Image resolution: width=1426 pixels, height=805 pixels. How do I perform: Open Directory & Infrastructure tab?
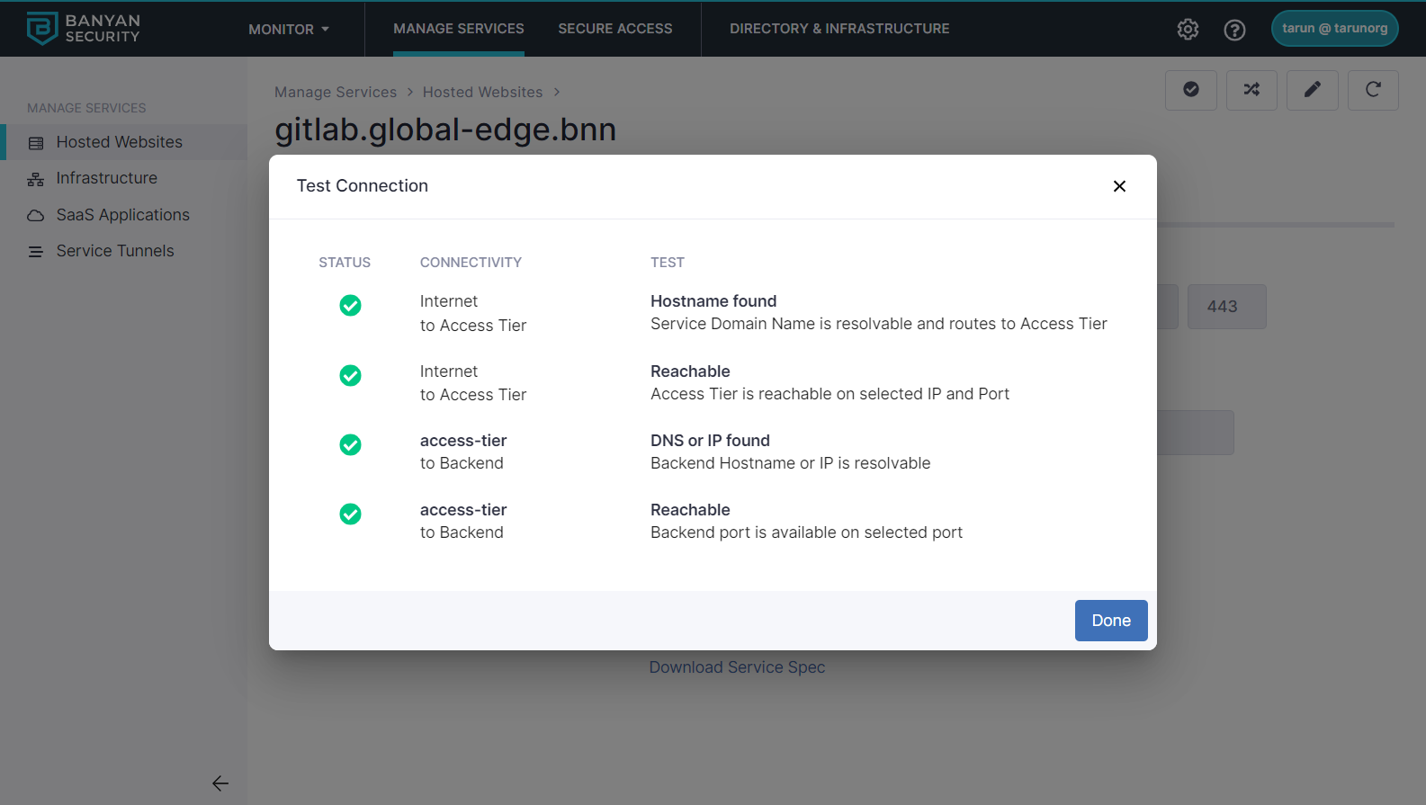pos(839,29)
